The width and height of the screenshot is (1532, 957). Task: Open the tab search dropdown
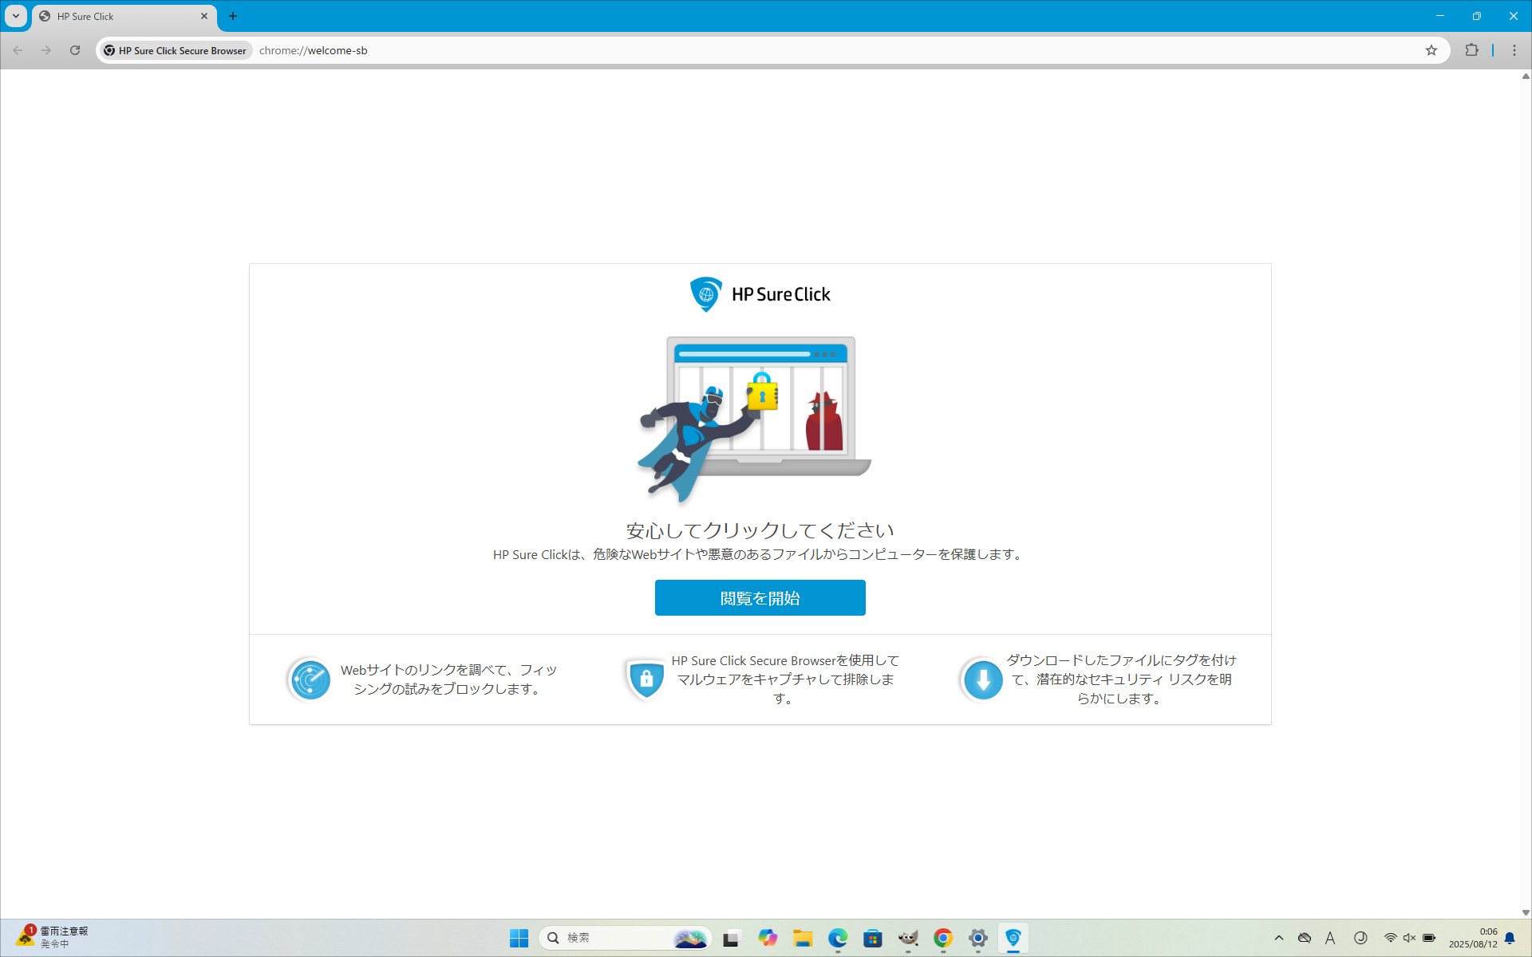pyautogui.click(x=14, y=16)
